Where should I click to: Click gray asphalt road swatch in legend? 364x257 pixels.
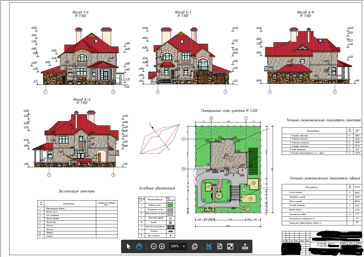170,214
